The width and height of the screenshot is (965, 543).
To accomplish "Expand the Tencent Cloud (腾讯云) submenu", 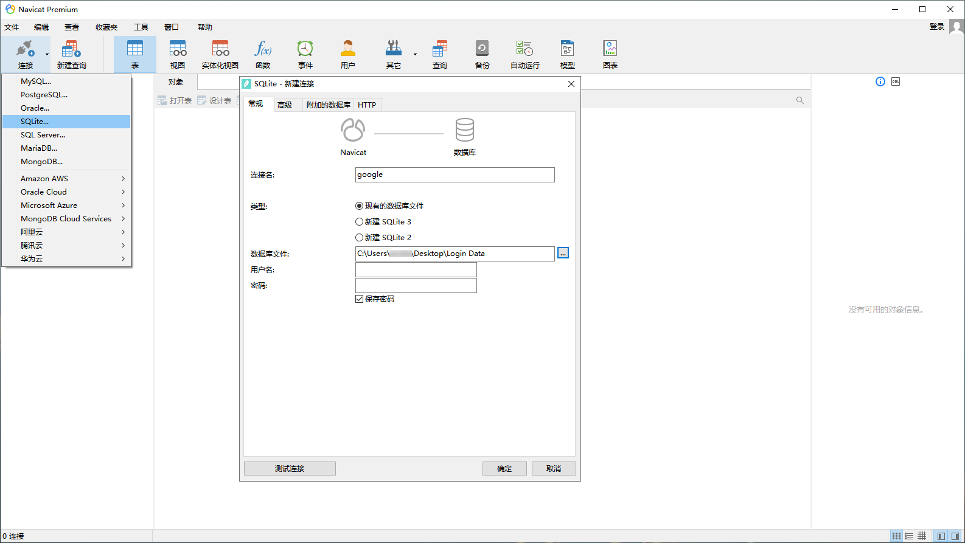I will 67,246.
